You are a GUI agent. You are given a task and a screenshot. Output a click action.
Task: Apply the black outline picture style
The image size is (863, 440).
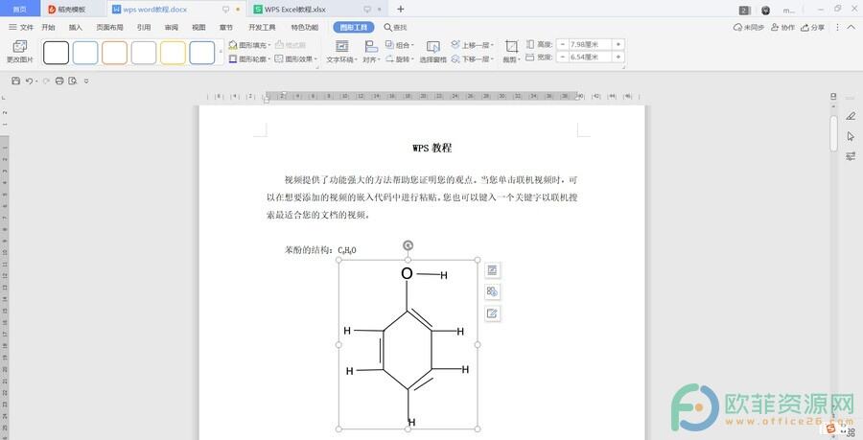[57, 53]
